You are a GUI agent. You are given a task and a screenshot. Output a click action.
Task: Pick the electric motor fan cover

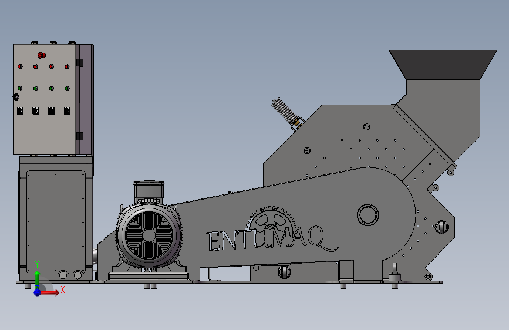[x=149, y=236]
